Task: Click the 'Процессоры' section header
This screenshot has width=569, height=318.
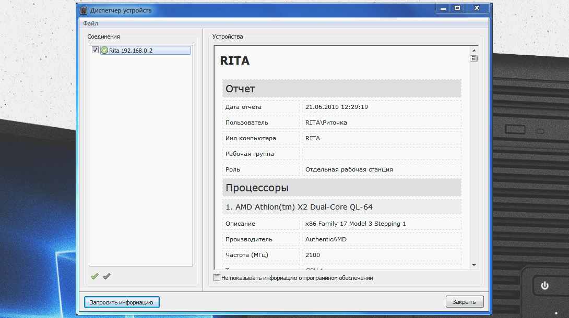Action: point(341,188)
